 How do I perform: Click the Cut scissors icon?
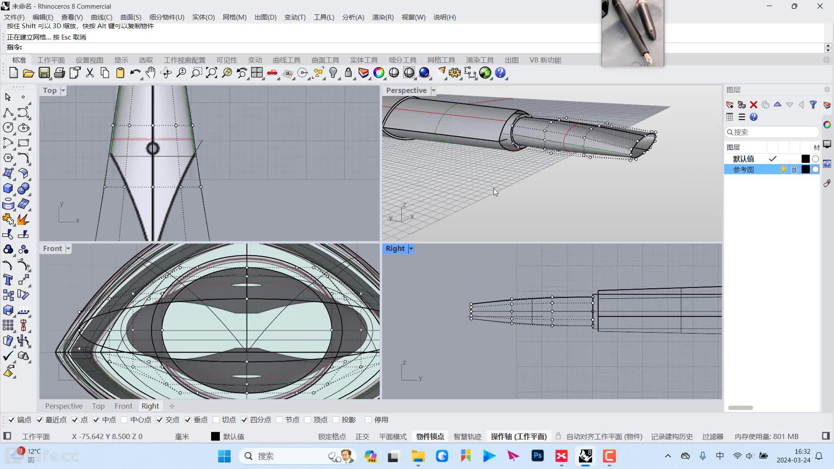[x=90, y=73]
